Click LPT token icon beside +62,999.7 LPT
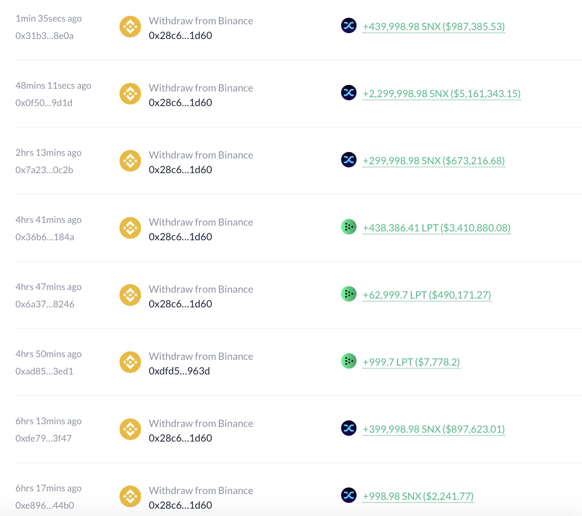The image size is (582, 516). tap(349, 294)
